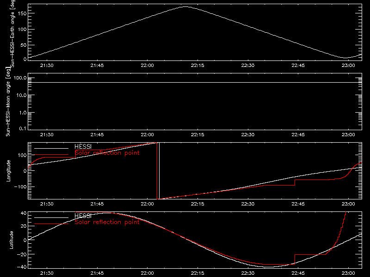Image resolution: width=370 pixels, height=277 pixels.
Task: Select the Longitude y-axis title
Action: tap(8, 171)
